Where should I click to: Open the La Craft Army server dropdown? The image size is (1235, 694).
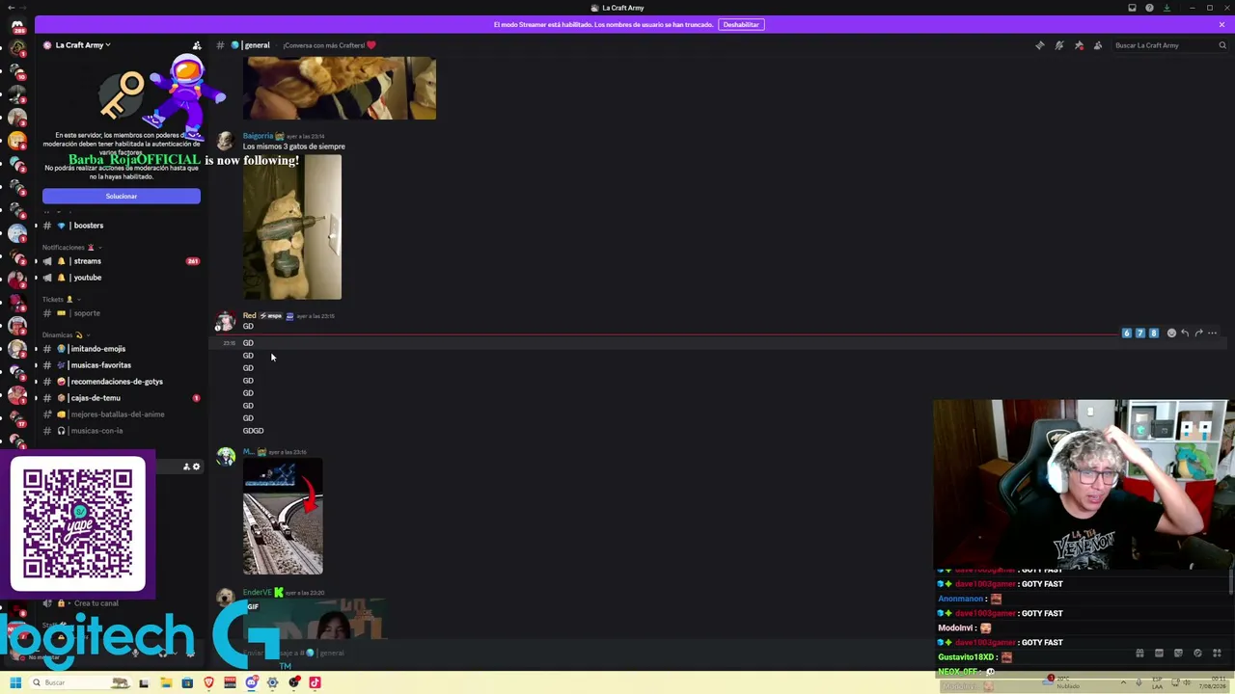point(82,45)
